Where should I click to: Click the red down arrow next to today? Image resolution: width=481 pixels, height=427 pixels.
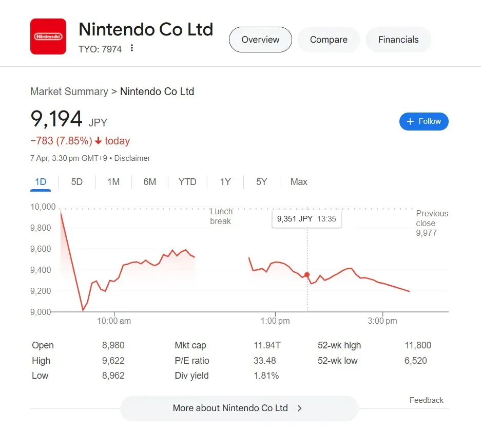(x=98, y=141)
